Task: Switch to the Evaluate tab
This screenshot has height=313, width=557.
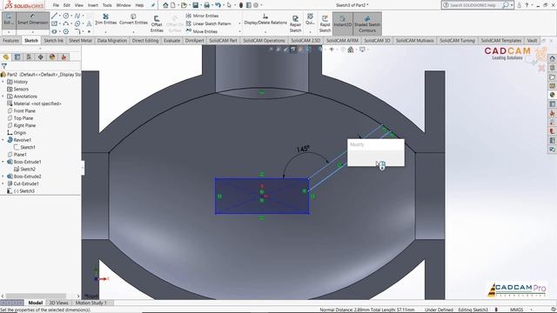Action: 172,41
